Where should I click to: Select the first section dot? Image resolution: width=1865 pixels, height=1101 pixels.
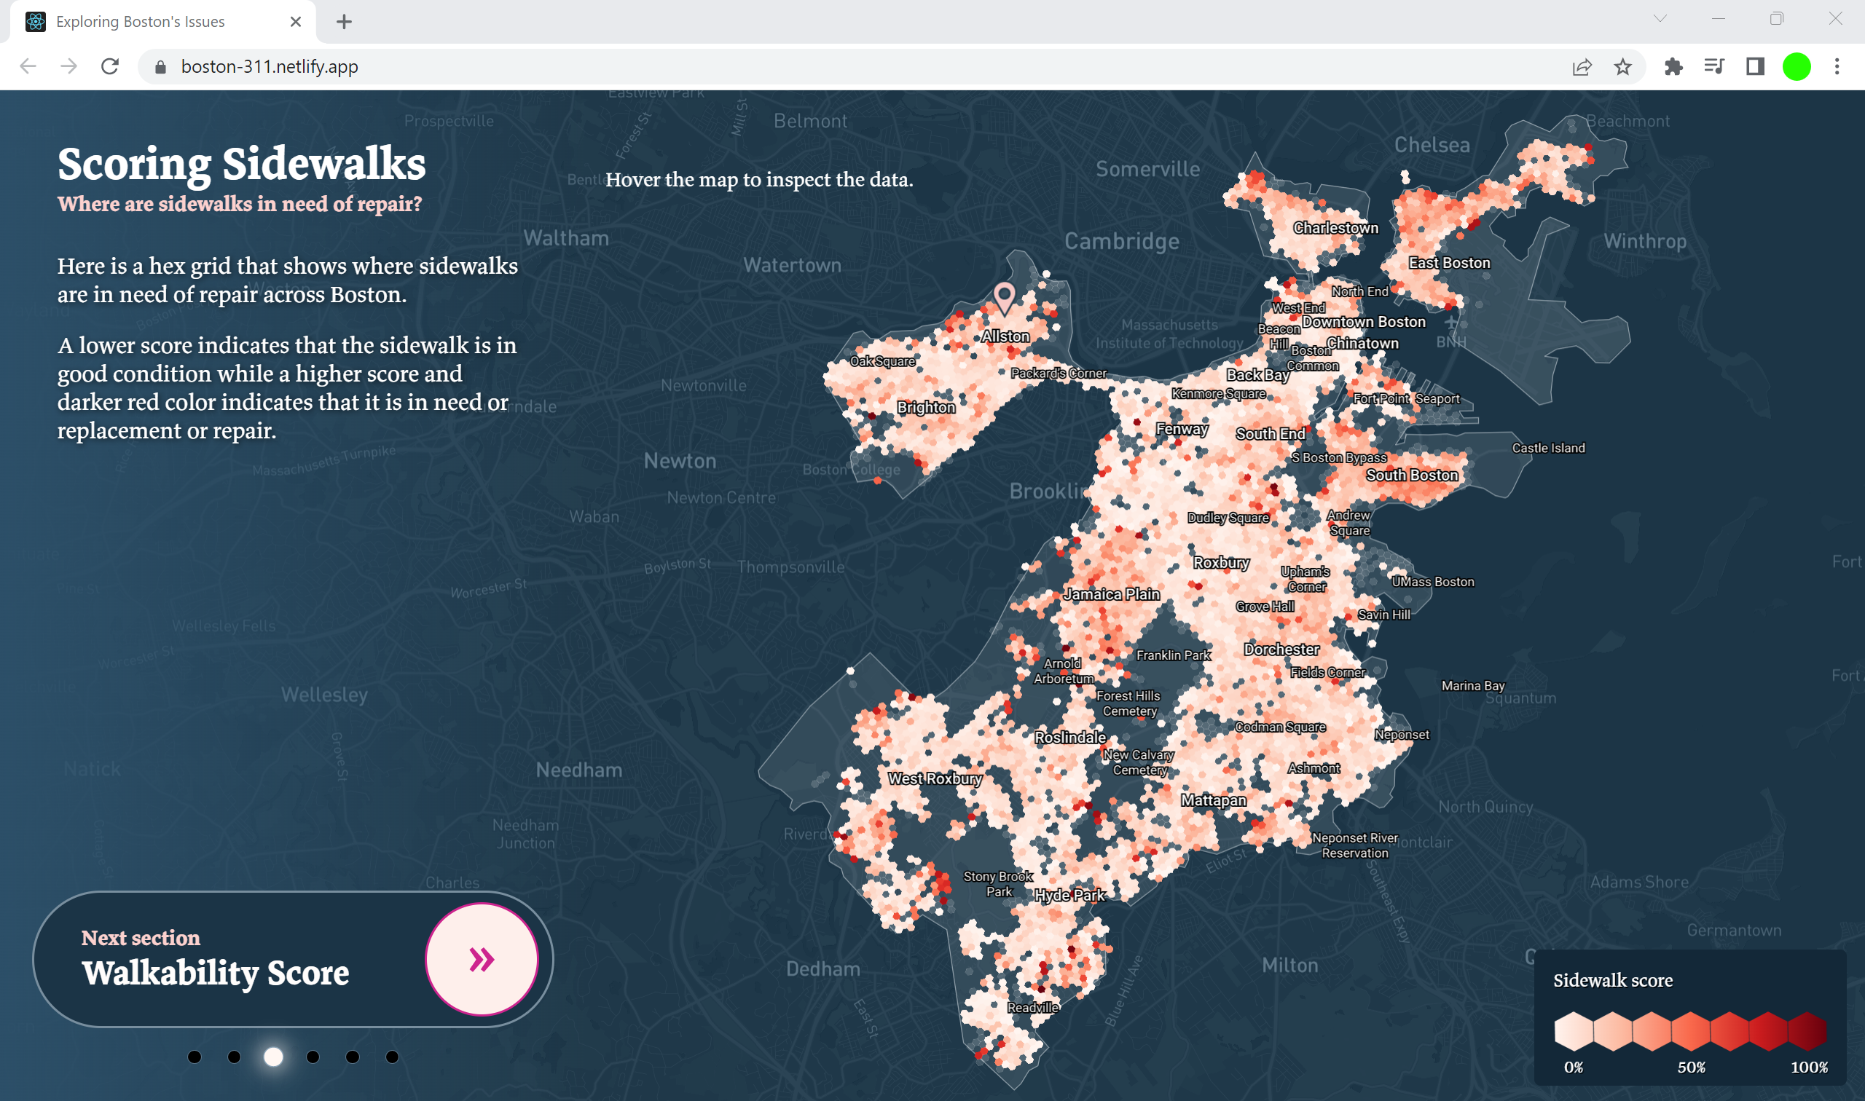coord(195,1057)
